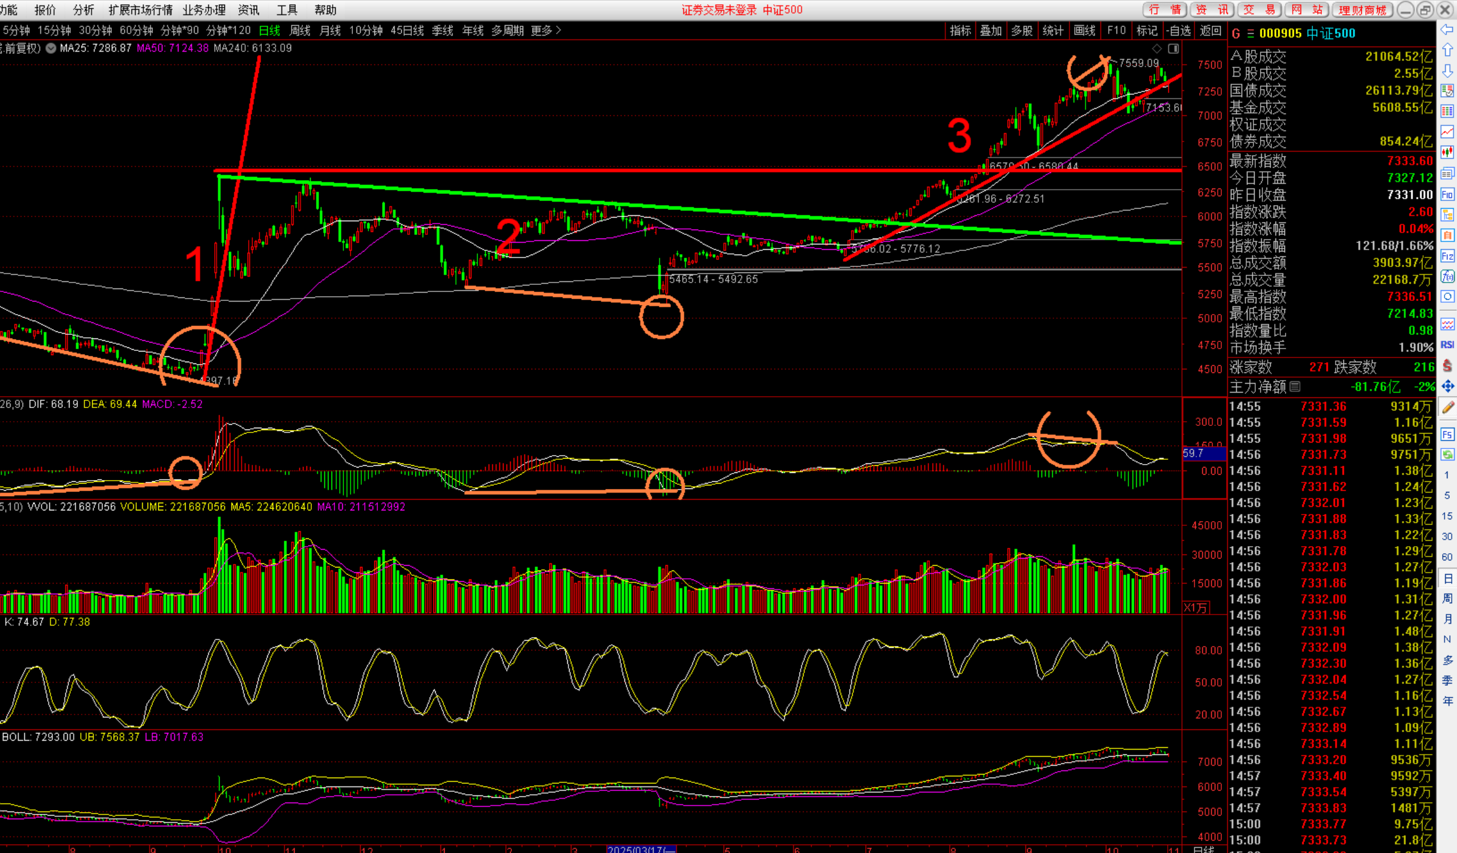Click the F10 company info sidebar icon
Image resolution: width=1457 pixels, height=853 pixels.
[1447, 195]
